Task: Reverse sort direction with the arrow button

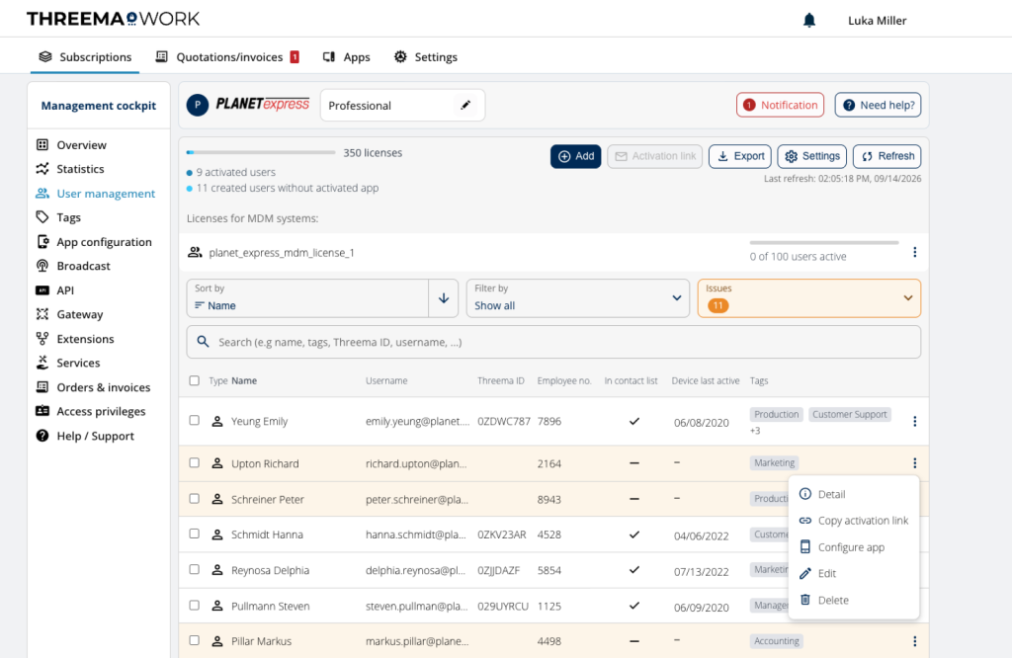Action: coord(444,298)
